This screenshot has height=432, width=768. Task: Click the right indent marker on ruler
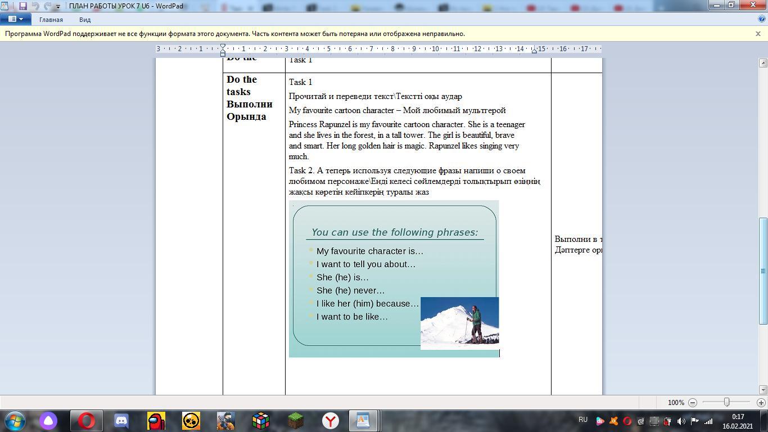pyautogui.click(x=534, y=51)
